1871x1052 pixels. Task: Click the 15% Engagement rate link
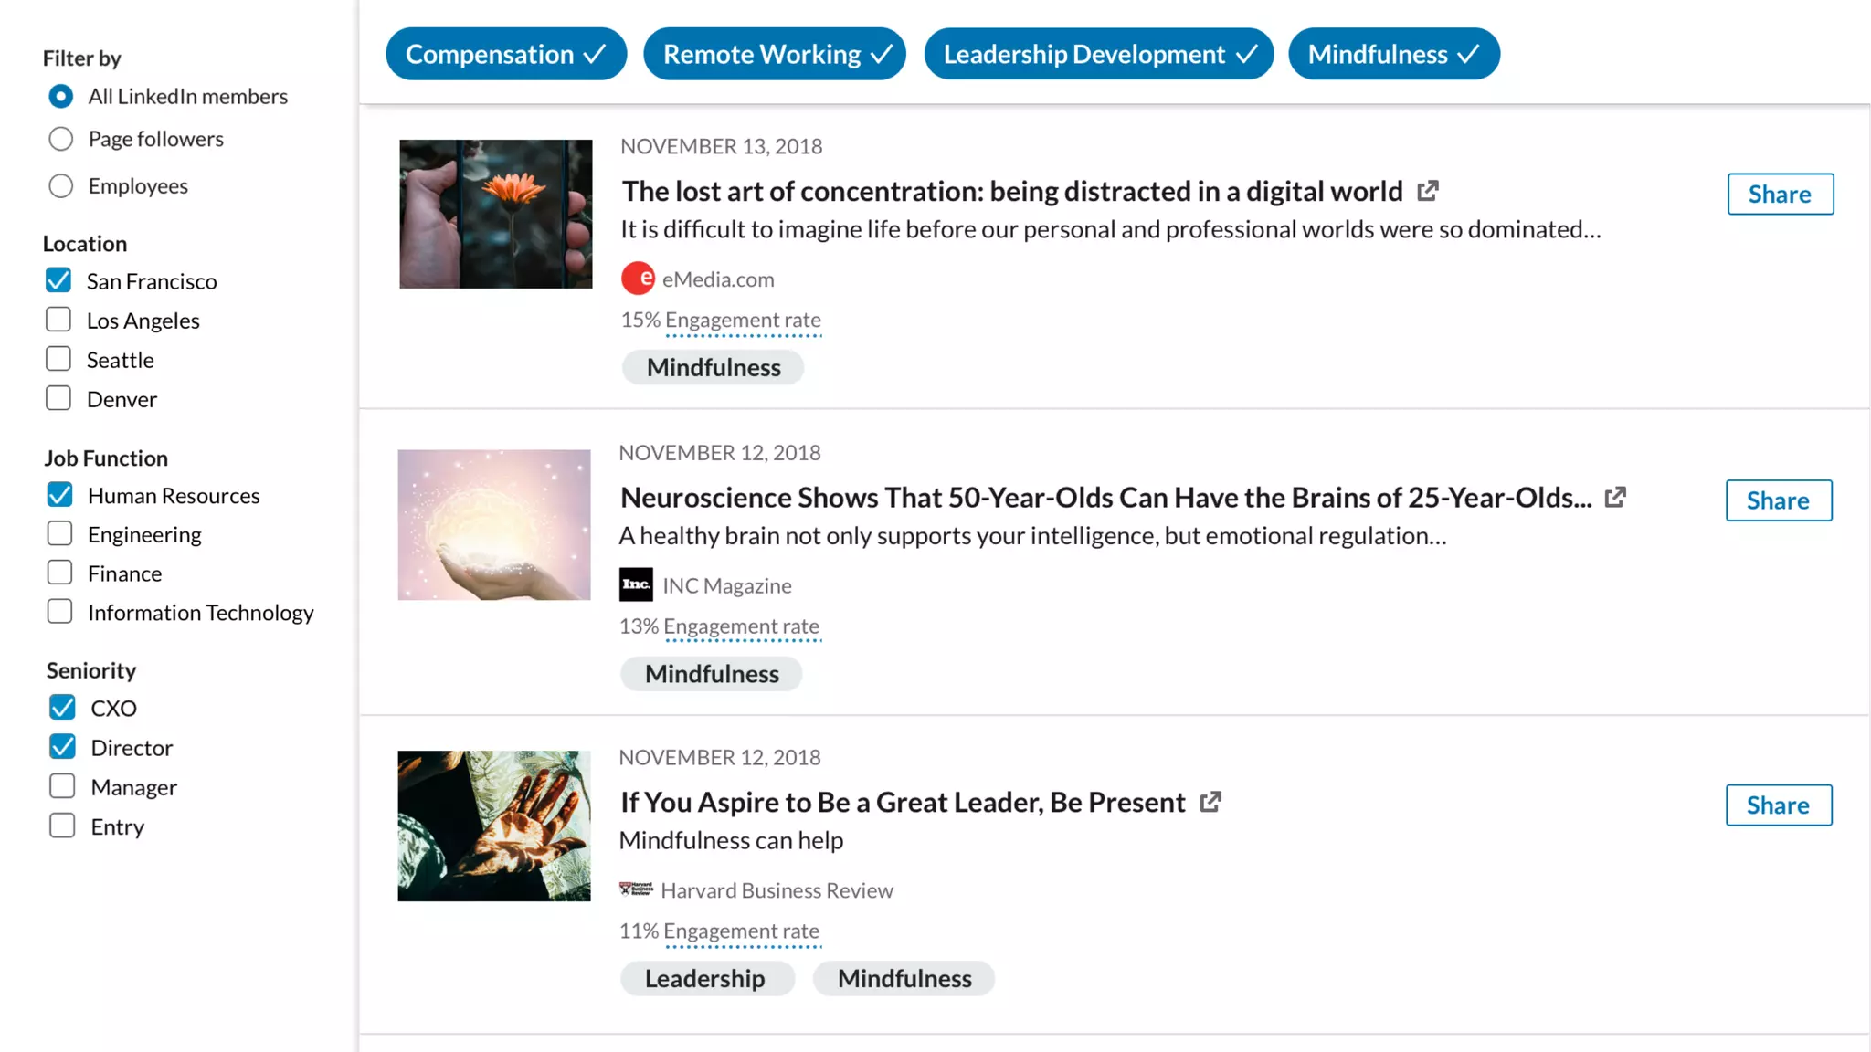click(743, 321)
